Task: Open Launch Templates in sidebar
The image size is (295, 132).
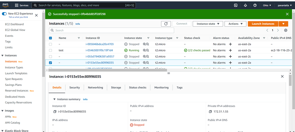Action: (x=16, y=73)
